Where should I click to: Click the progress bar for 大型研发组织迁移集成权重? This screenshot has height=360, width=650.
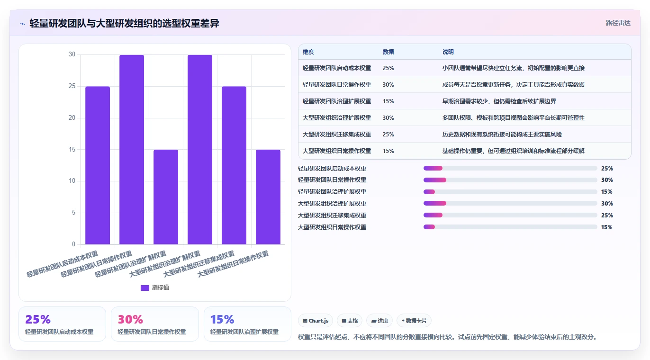pos(510,216)
